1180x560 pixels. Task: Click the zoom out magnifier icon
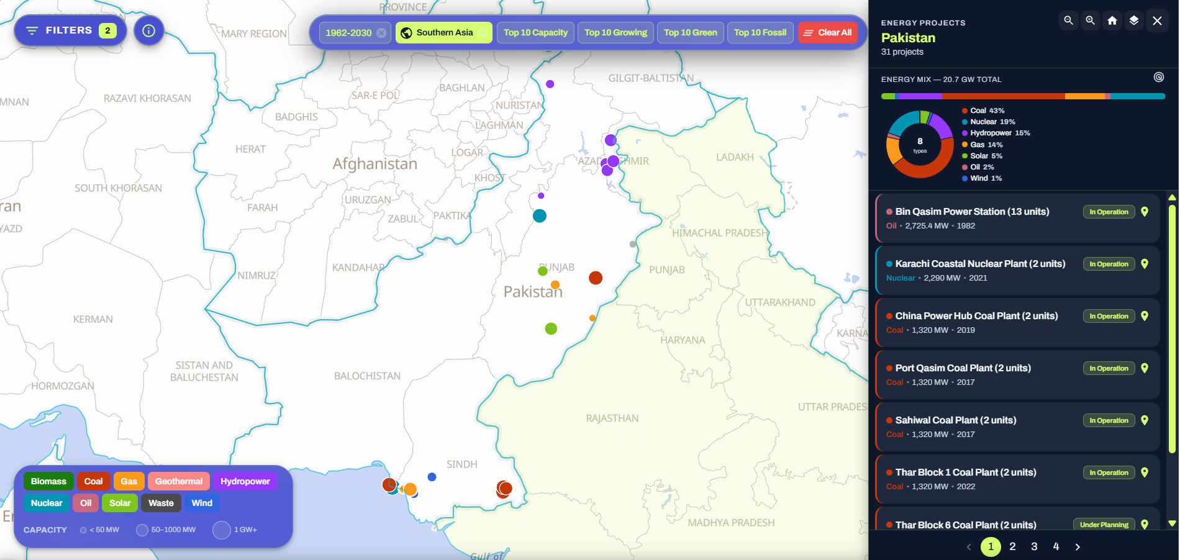pos(1068,20)
